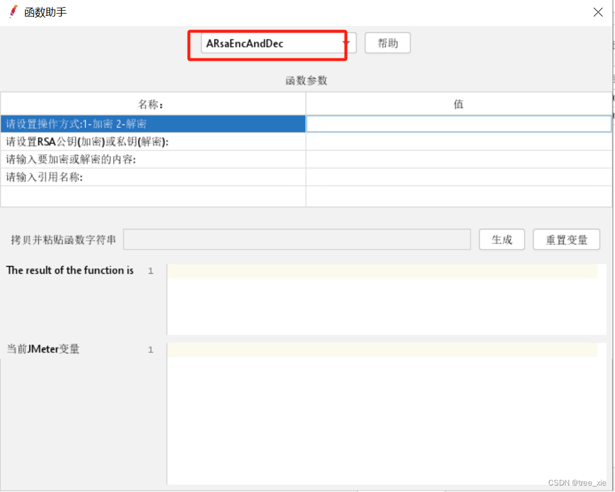Click the 函数参数 section label
Viewport: 615px width, 492px height.
[x=306, y=80]
